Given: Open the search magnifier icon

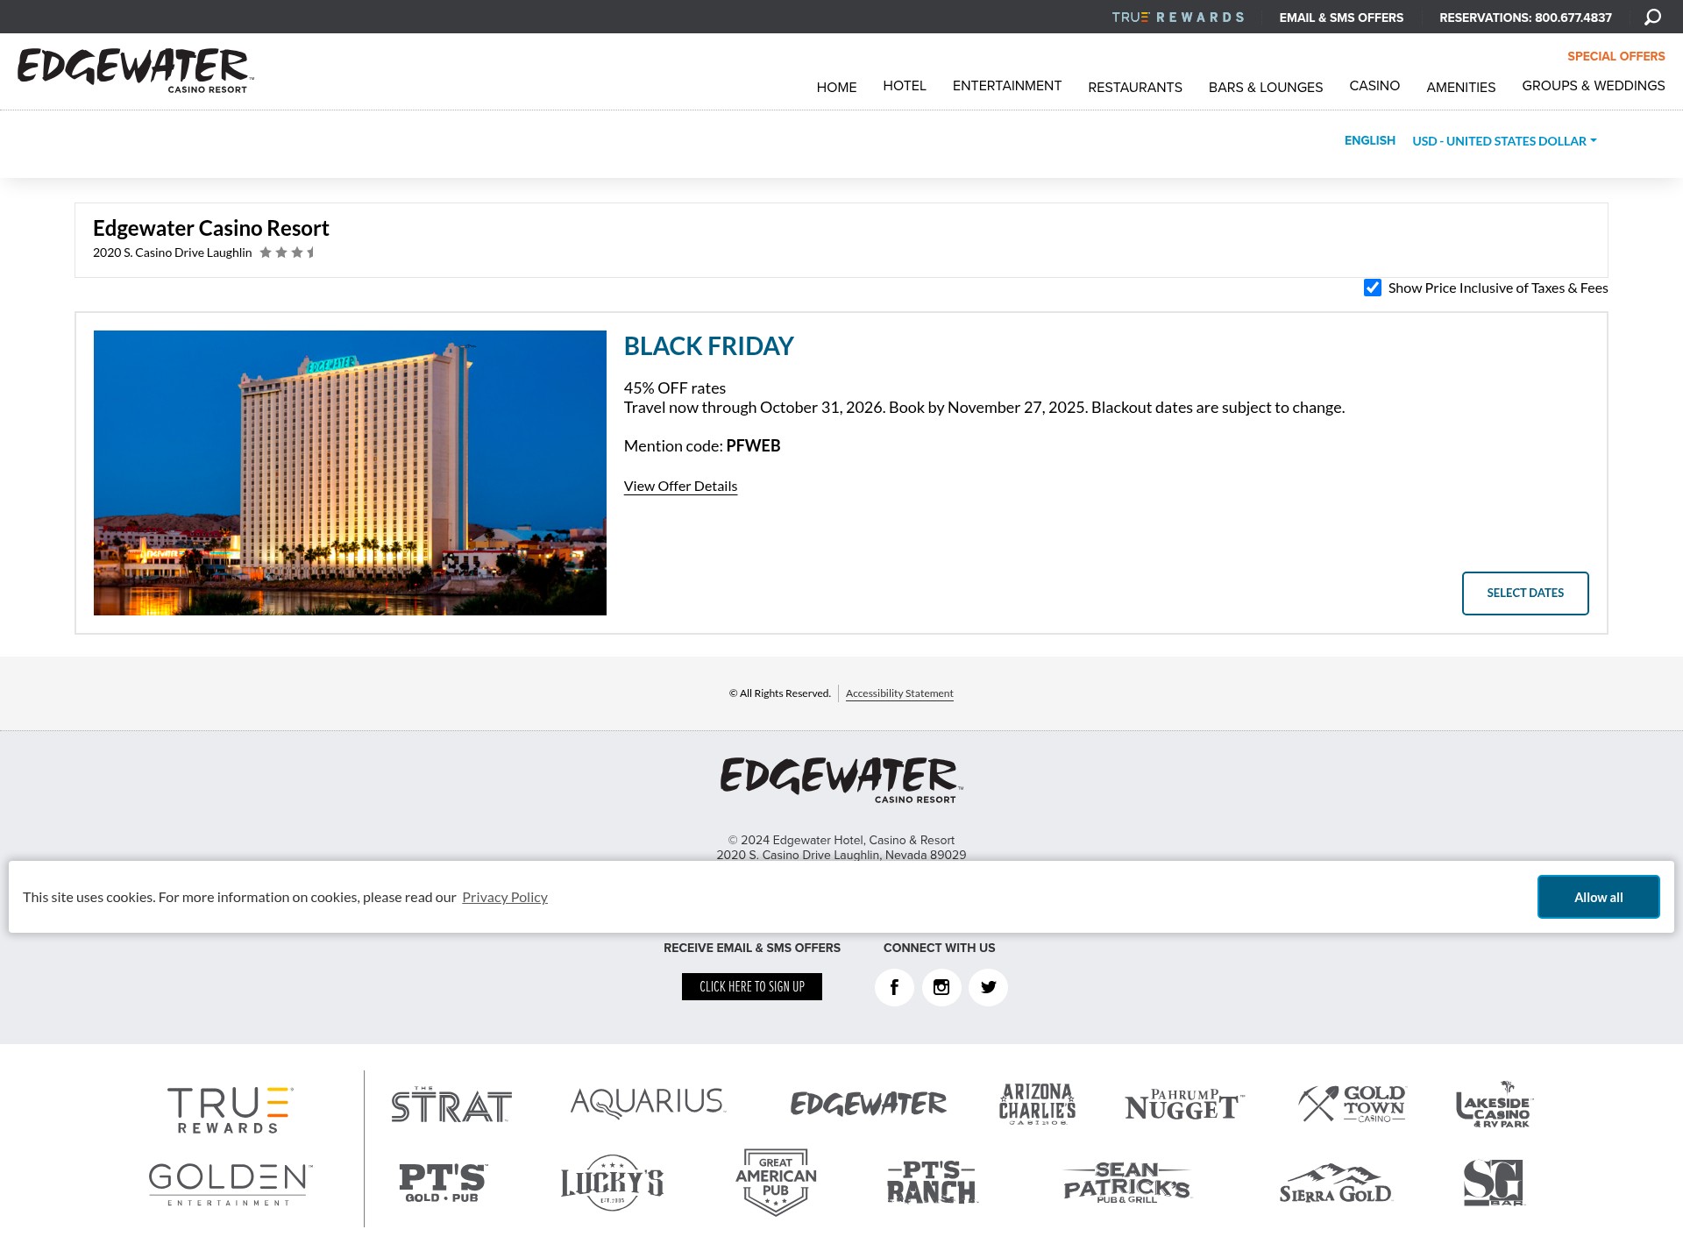Looking at the screenshot, I should pyautogui.click(x=1652, y=18).
